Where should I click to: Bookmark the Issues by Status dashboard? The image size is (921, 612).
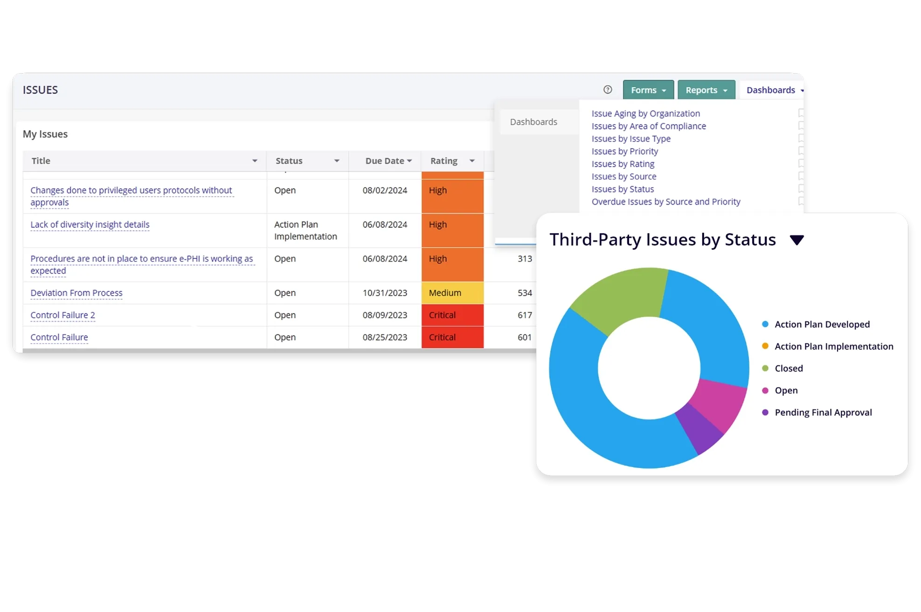click(x=801, y=188)
